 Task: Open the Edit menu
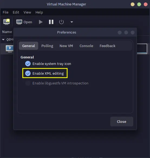pyautogui.click(x=16, y=12)
